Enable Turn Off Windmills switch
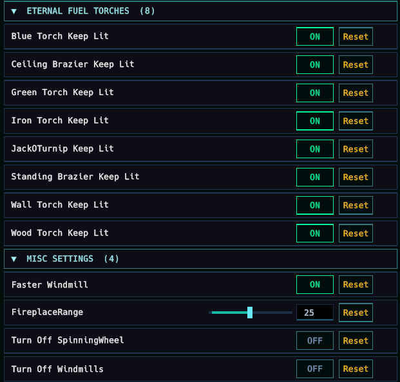Viewport: 400px width, 382px height. pyautogui.click(x=315, y=368)
